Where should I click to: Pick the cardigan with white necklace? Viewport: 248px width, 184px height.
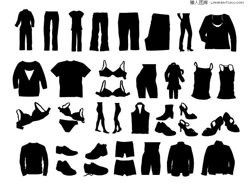(x=218, y=33)
